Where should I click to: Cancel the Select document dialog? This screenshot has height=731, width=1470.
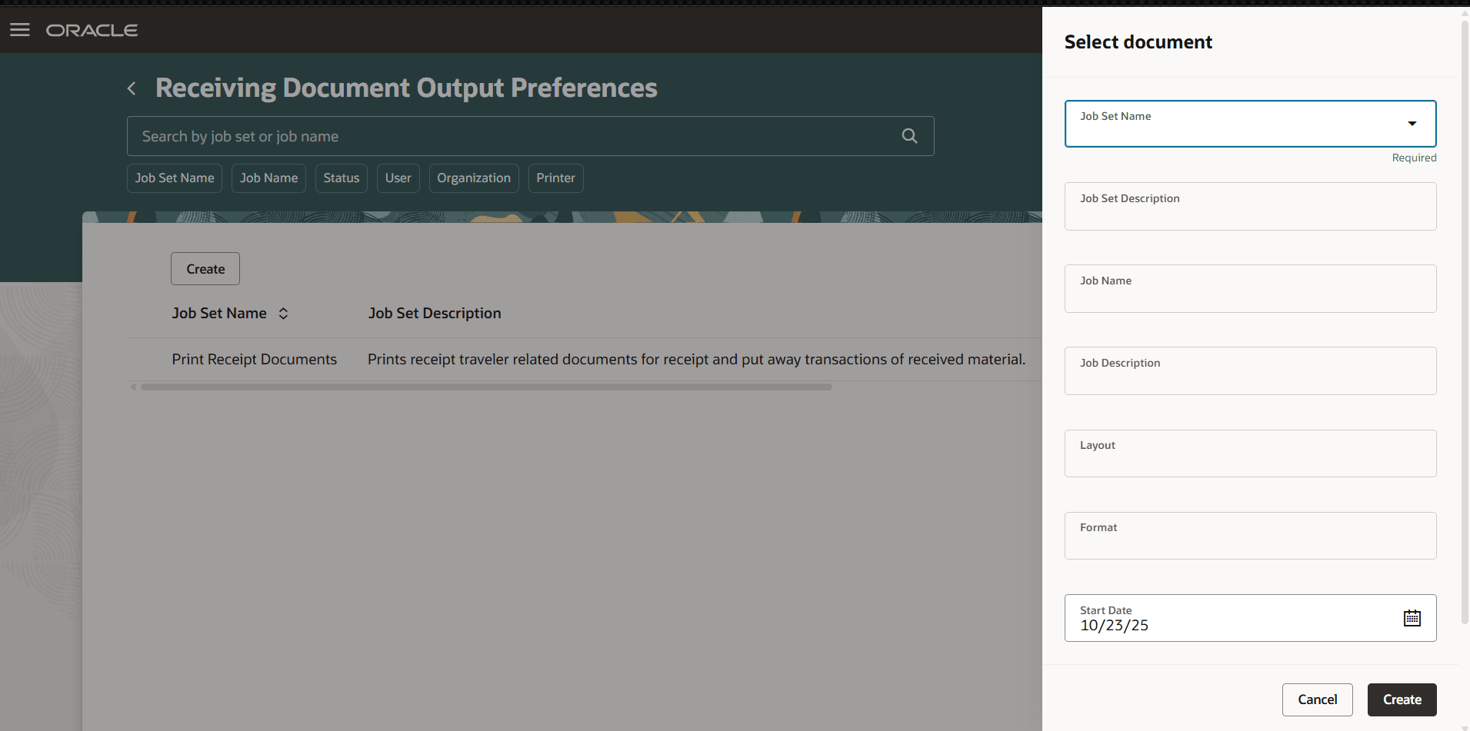click(x=1316, y=699)
